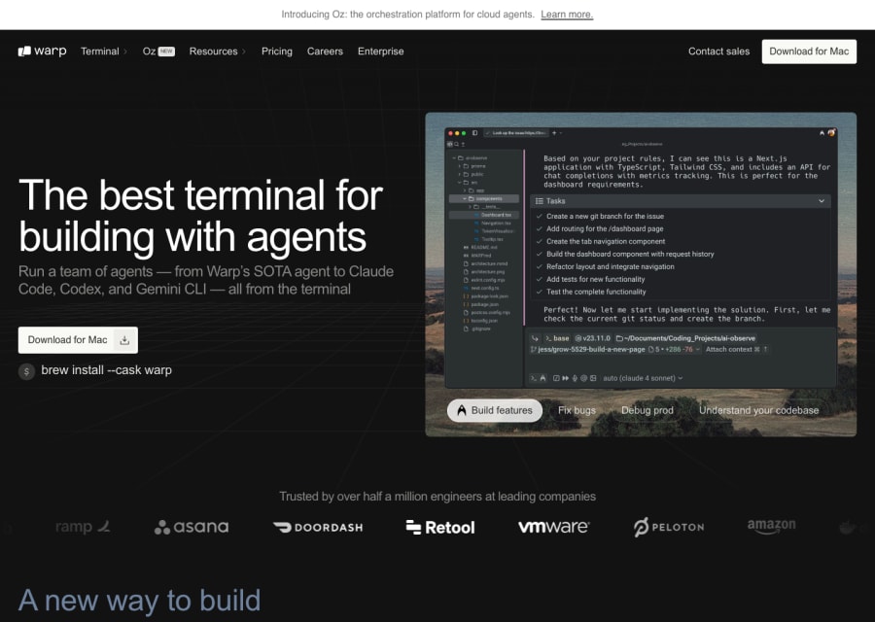The width and height of the screenshot is (875, 622).
Task: Switch to terminal mode icon in input bar
Action: click(534, 378)
